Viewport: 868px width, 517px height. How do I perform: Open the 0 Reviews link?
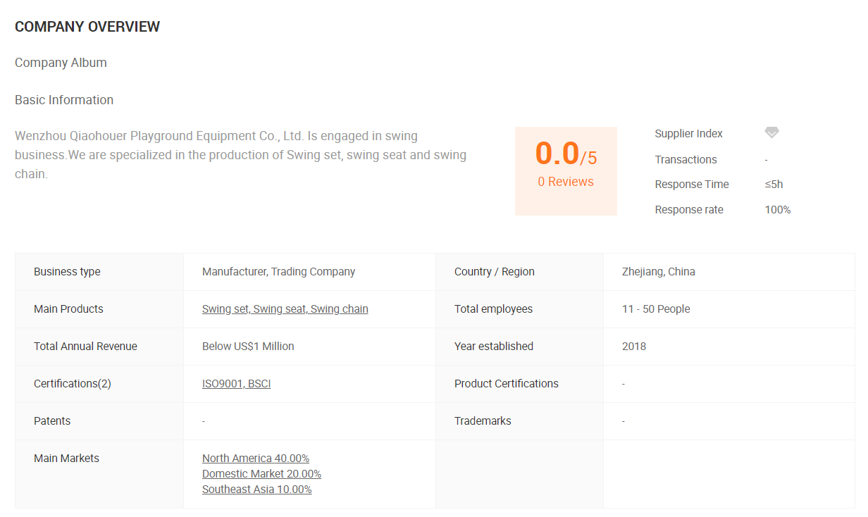[566, 182]
